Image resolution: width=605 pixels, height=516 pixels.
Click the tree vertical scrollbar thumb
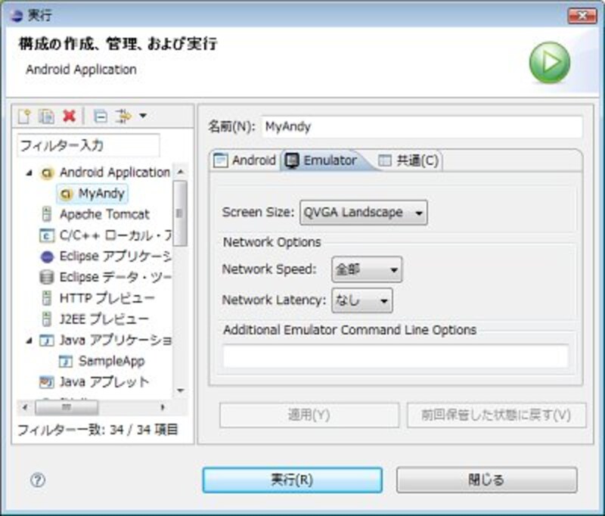180,213
